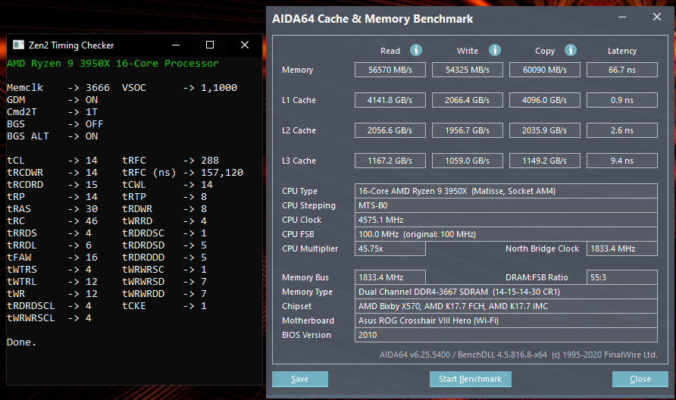Image resolution: width=676 pixels, height=400 pixels.
Task: Click the tCL 14 timing line
Action: (x=52, y=161)
